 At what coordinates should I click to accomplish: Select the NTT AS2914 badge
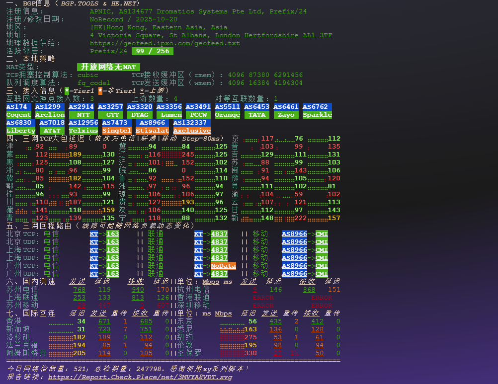[x=82, y=110]
